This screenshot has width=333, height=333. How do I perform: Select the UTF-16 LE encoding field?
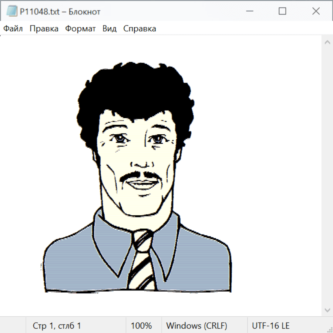270,326
